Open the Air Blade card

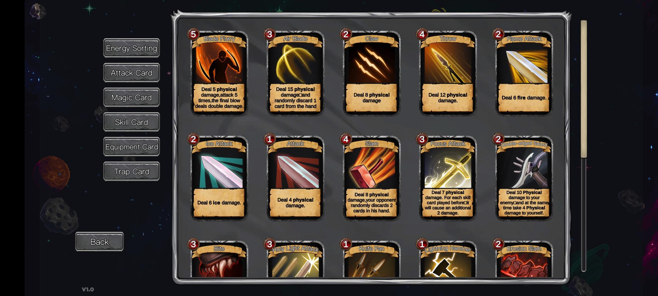click(295, 73)
